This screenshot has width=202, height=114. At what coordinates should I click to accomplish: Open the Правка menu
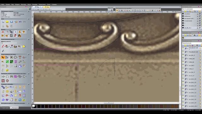pyautogui.click(x=8, y=4)
